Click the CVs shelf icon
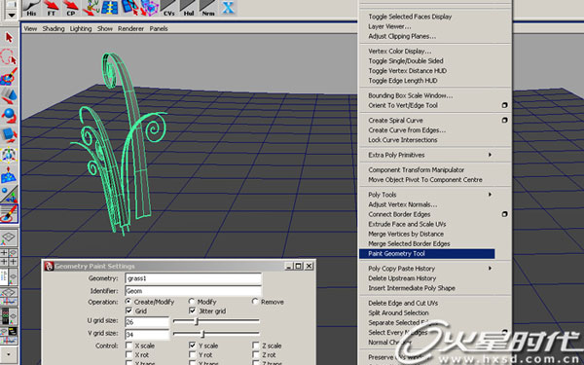Screen dimensions: 584x365 point(168,8)
